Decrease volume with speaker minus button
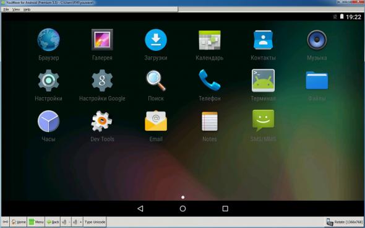 [66, 222]
